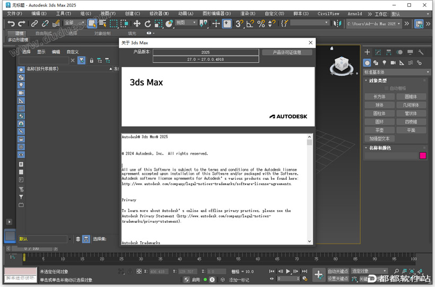Click the pink object color swatch

click(x=423, y=156)
